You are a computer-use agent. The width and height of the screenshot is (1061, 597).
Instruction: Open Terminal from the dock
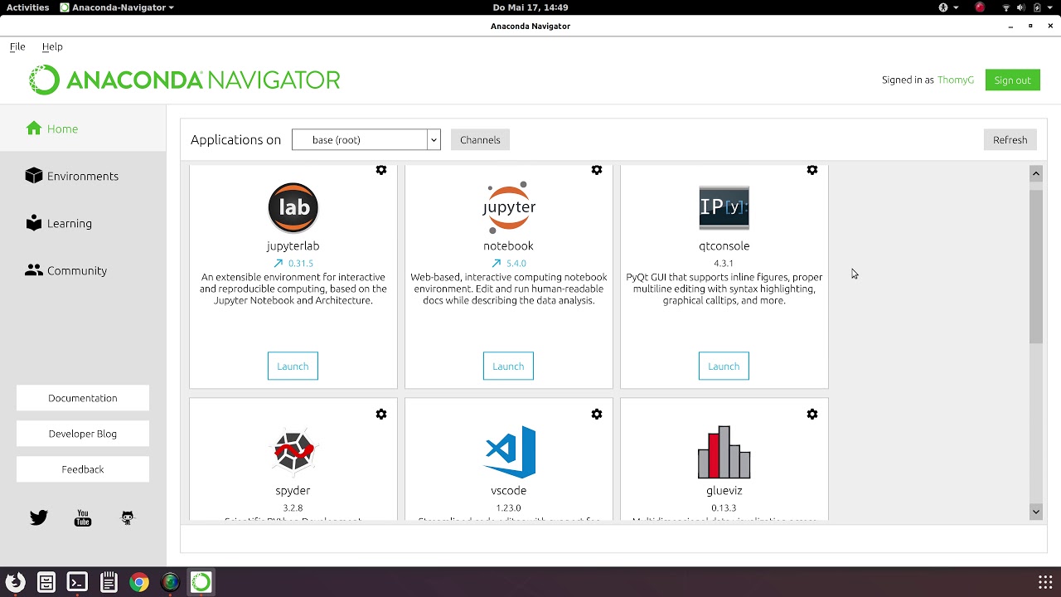coord(77,582)
